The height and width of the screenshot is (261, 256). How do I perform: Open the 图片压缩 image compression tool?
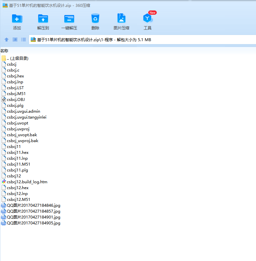tap(121, 18)
